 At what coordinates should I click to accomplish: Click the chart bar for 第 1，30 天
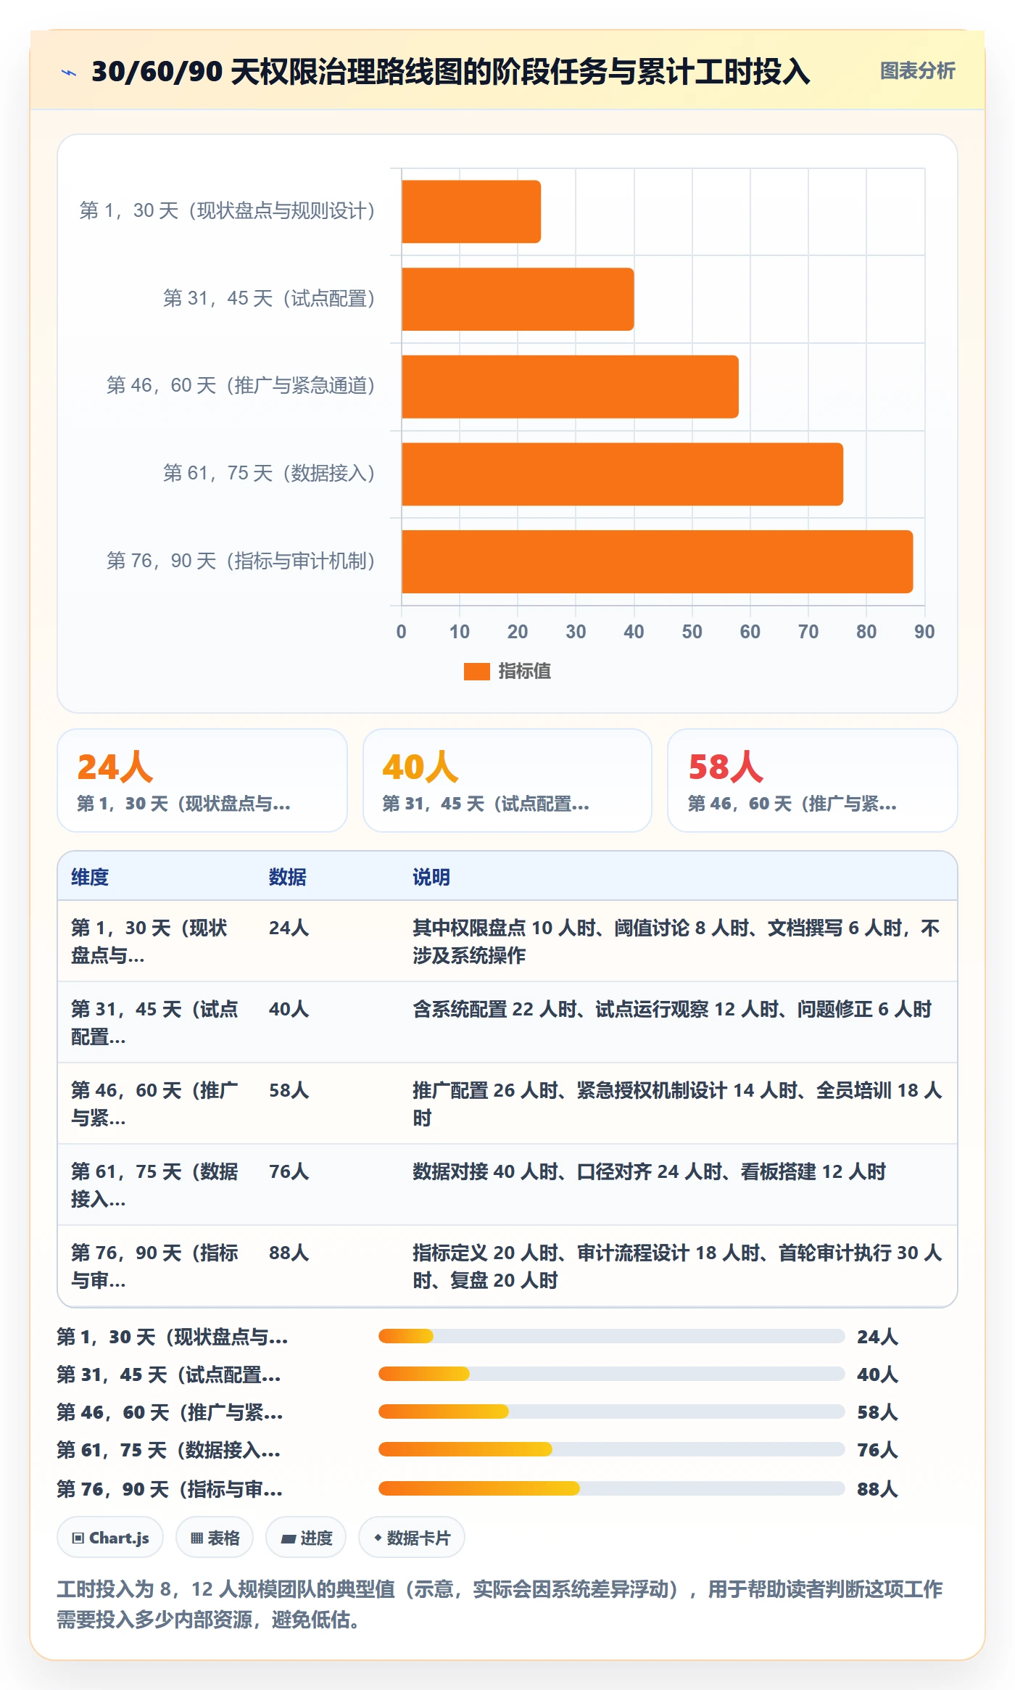point(471,212)
